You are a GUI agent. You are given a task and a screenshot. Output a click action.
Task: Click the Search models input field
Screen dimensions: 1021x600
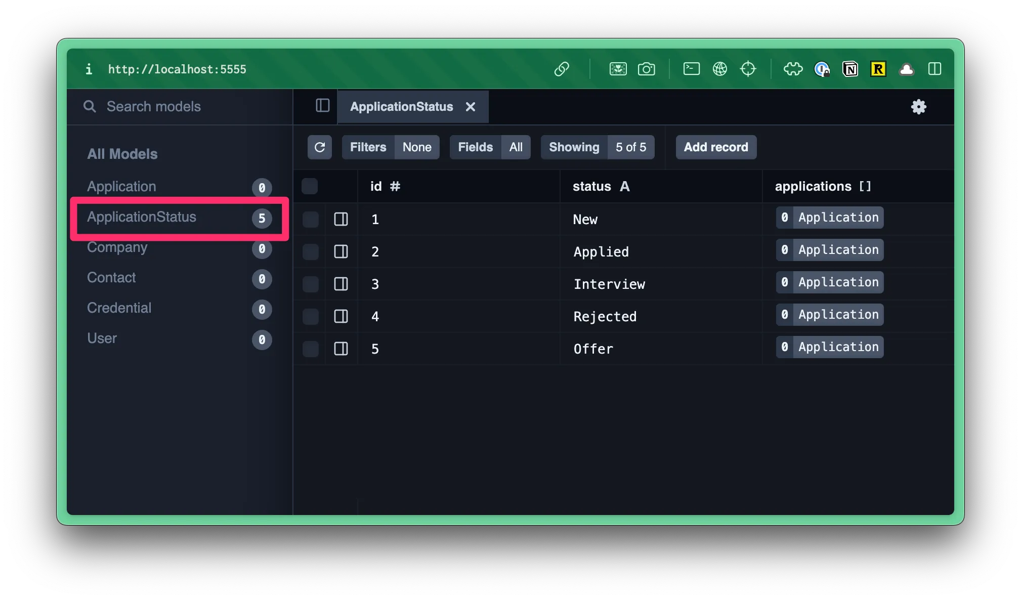154,107
